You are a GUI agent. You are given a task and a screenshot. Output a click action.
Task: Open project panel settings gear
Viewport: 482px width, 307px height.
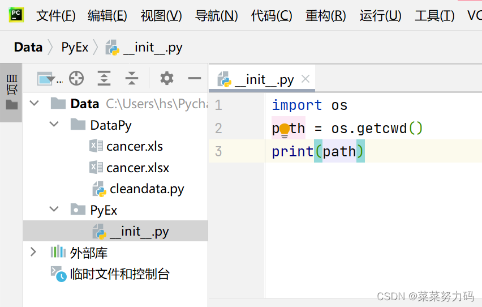click(x=167, y=78)
